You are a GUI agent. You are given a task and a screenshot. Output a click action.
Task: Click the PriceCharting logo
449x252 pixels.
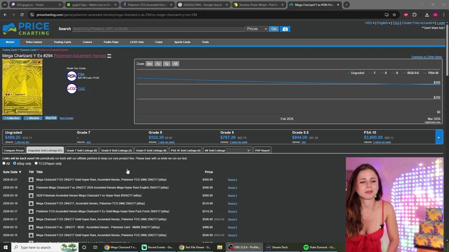pyautogui.click(x=26, y=29)
